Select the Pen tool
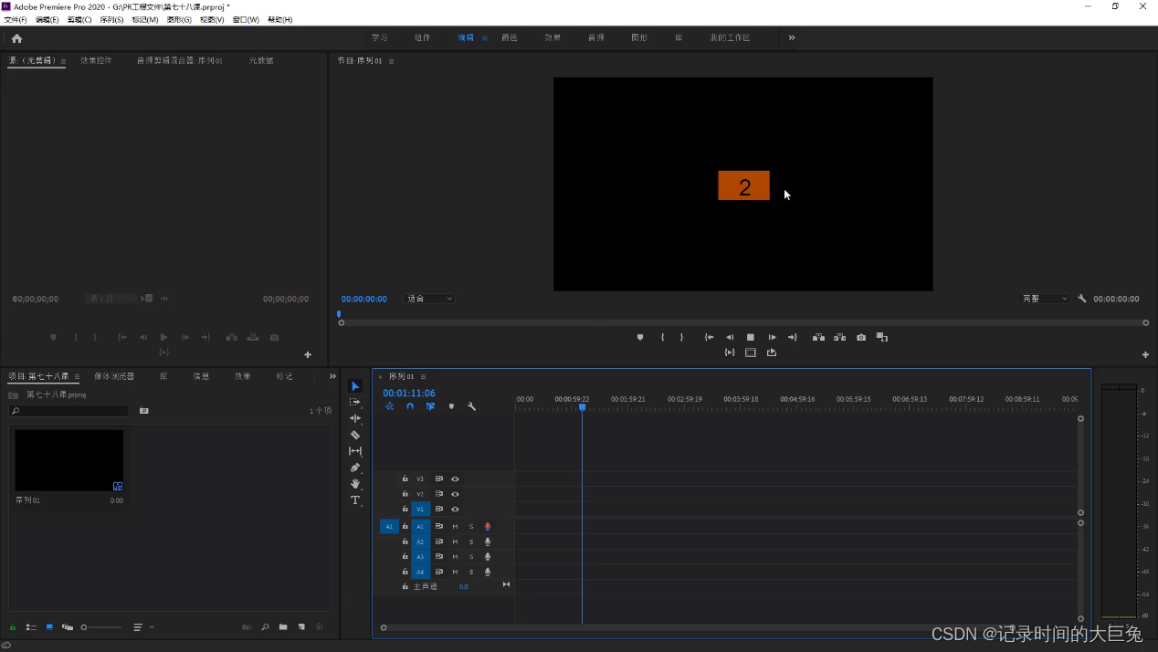 coord(355,468)
